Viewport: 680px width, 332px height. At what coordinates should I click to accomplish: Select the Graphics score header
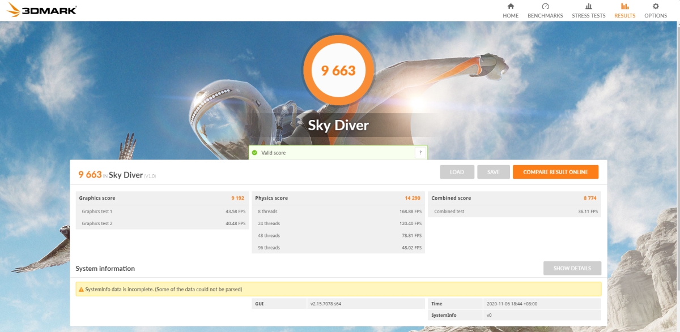[x=161, y=198]
